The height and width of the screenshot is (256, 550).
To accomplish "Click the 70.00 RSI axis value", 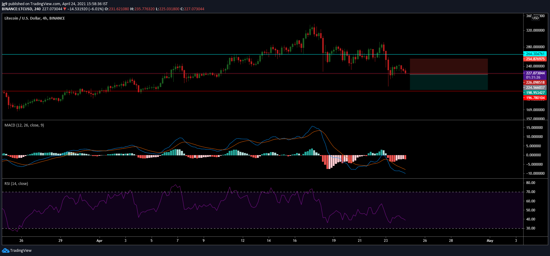I will tap(531, 192).
